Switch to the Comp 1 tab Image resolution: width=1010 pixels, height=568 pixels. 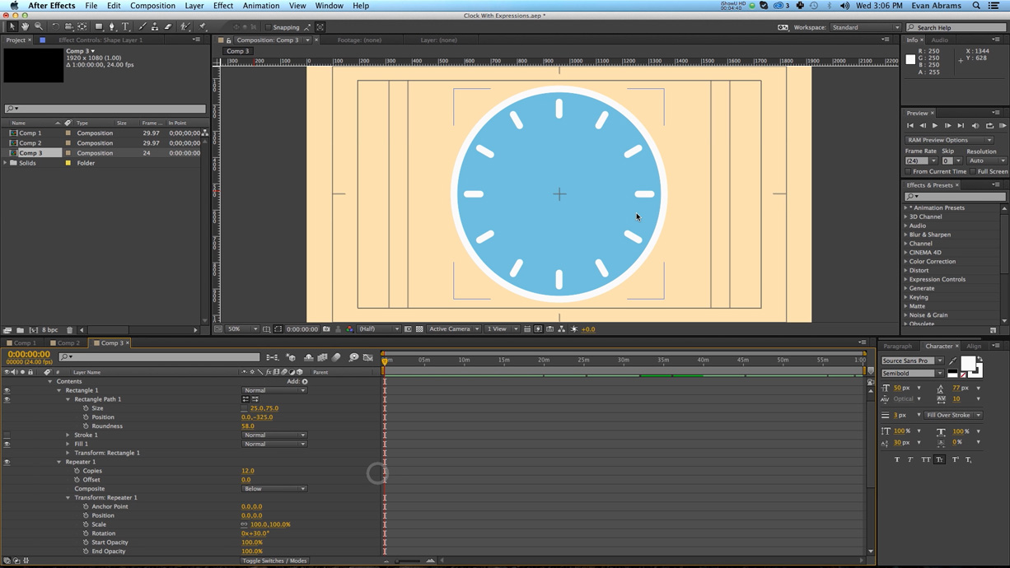pos(21,342)
